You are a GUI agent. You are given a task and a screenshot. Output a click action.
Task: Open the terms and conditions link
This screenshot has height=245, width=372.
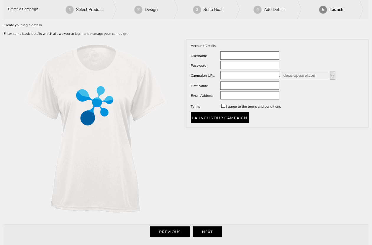click(x=264, y=107)
